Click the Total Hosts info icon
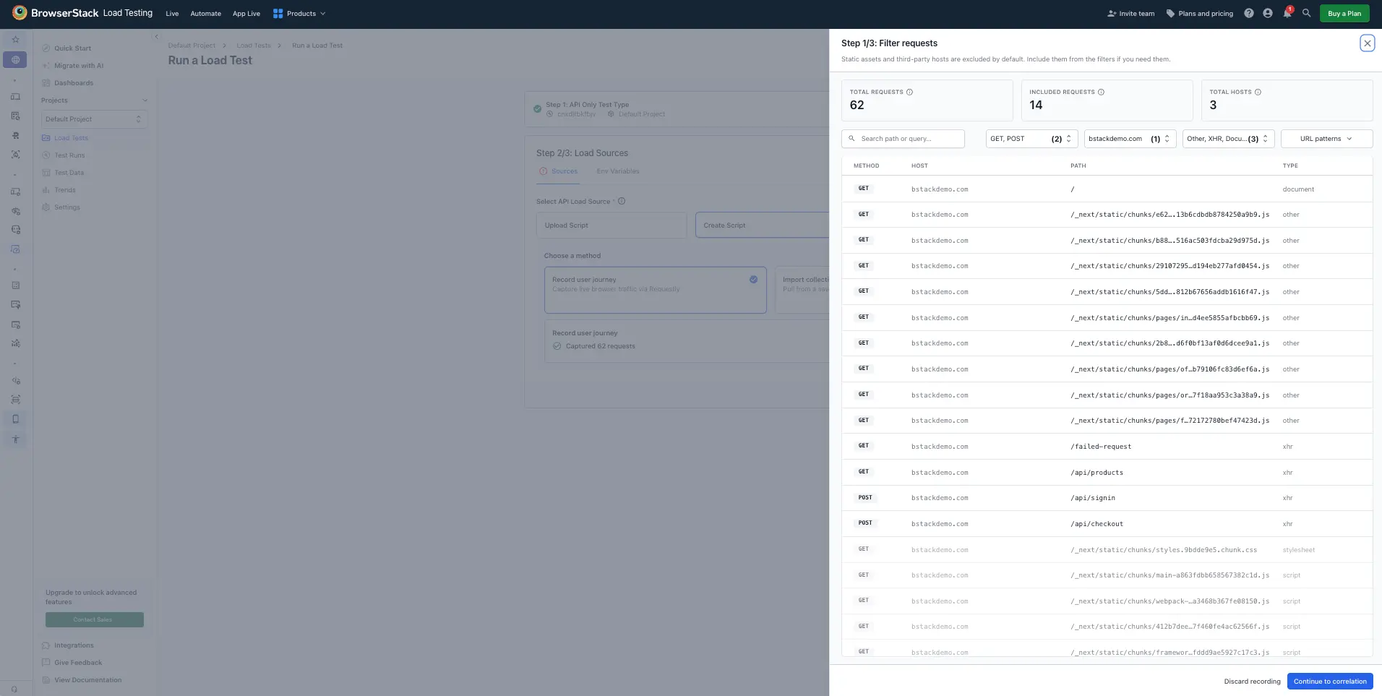The height and width of the screenshot is (696, 1382). 1258,92
